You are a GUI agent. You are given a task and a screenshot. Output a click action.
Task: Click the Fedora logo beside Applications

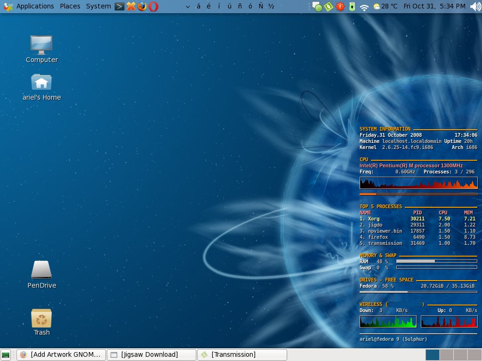point(8,6)
